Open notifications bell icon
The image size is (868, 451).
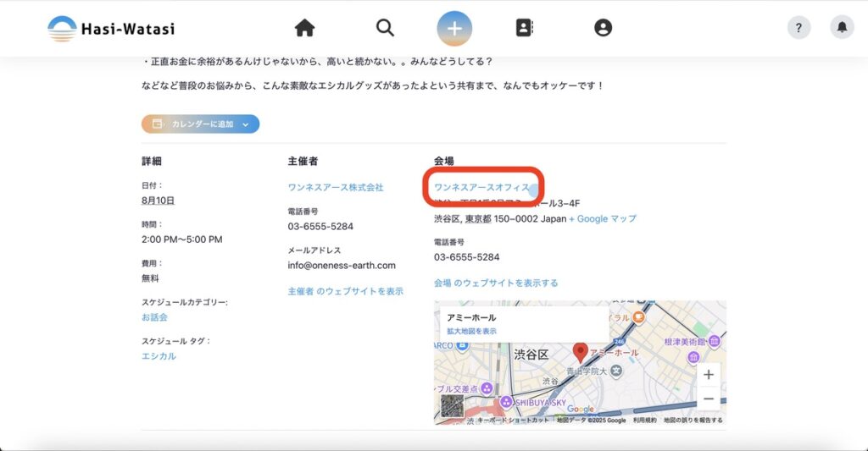tap(842, 28)
